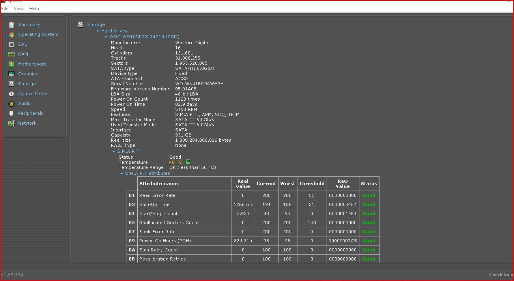The image size is (514, 281).
Task: Click the Status column header
Action: pos(369,184)
